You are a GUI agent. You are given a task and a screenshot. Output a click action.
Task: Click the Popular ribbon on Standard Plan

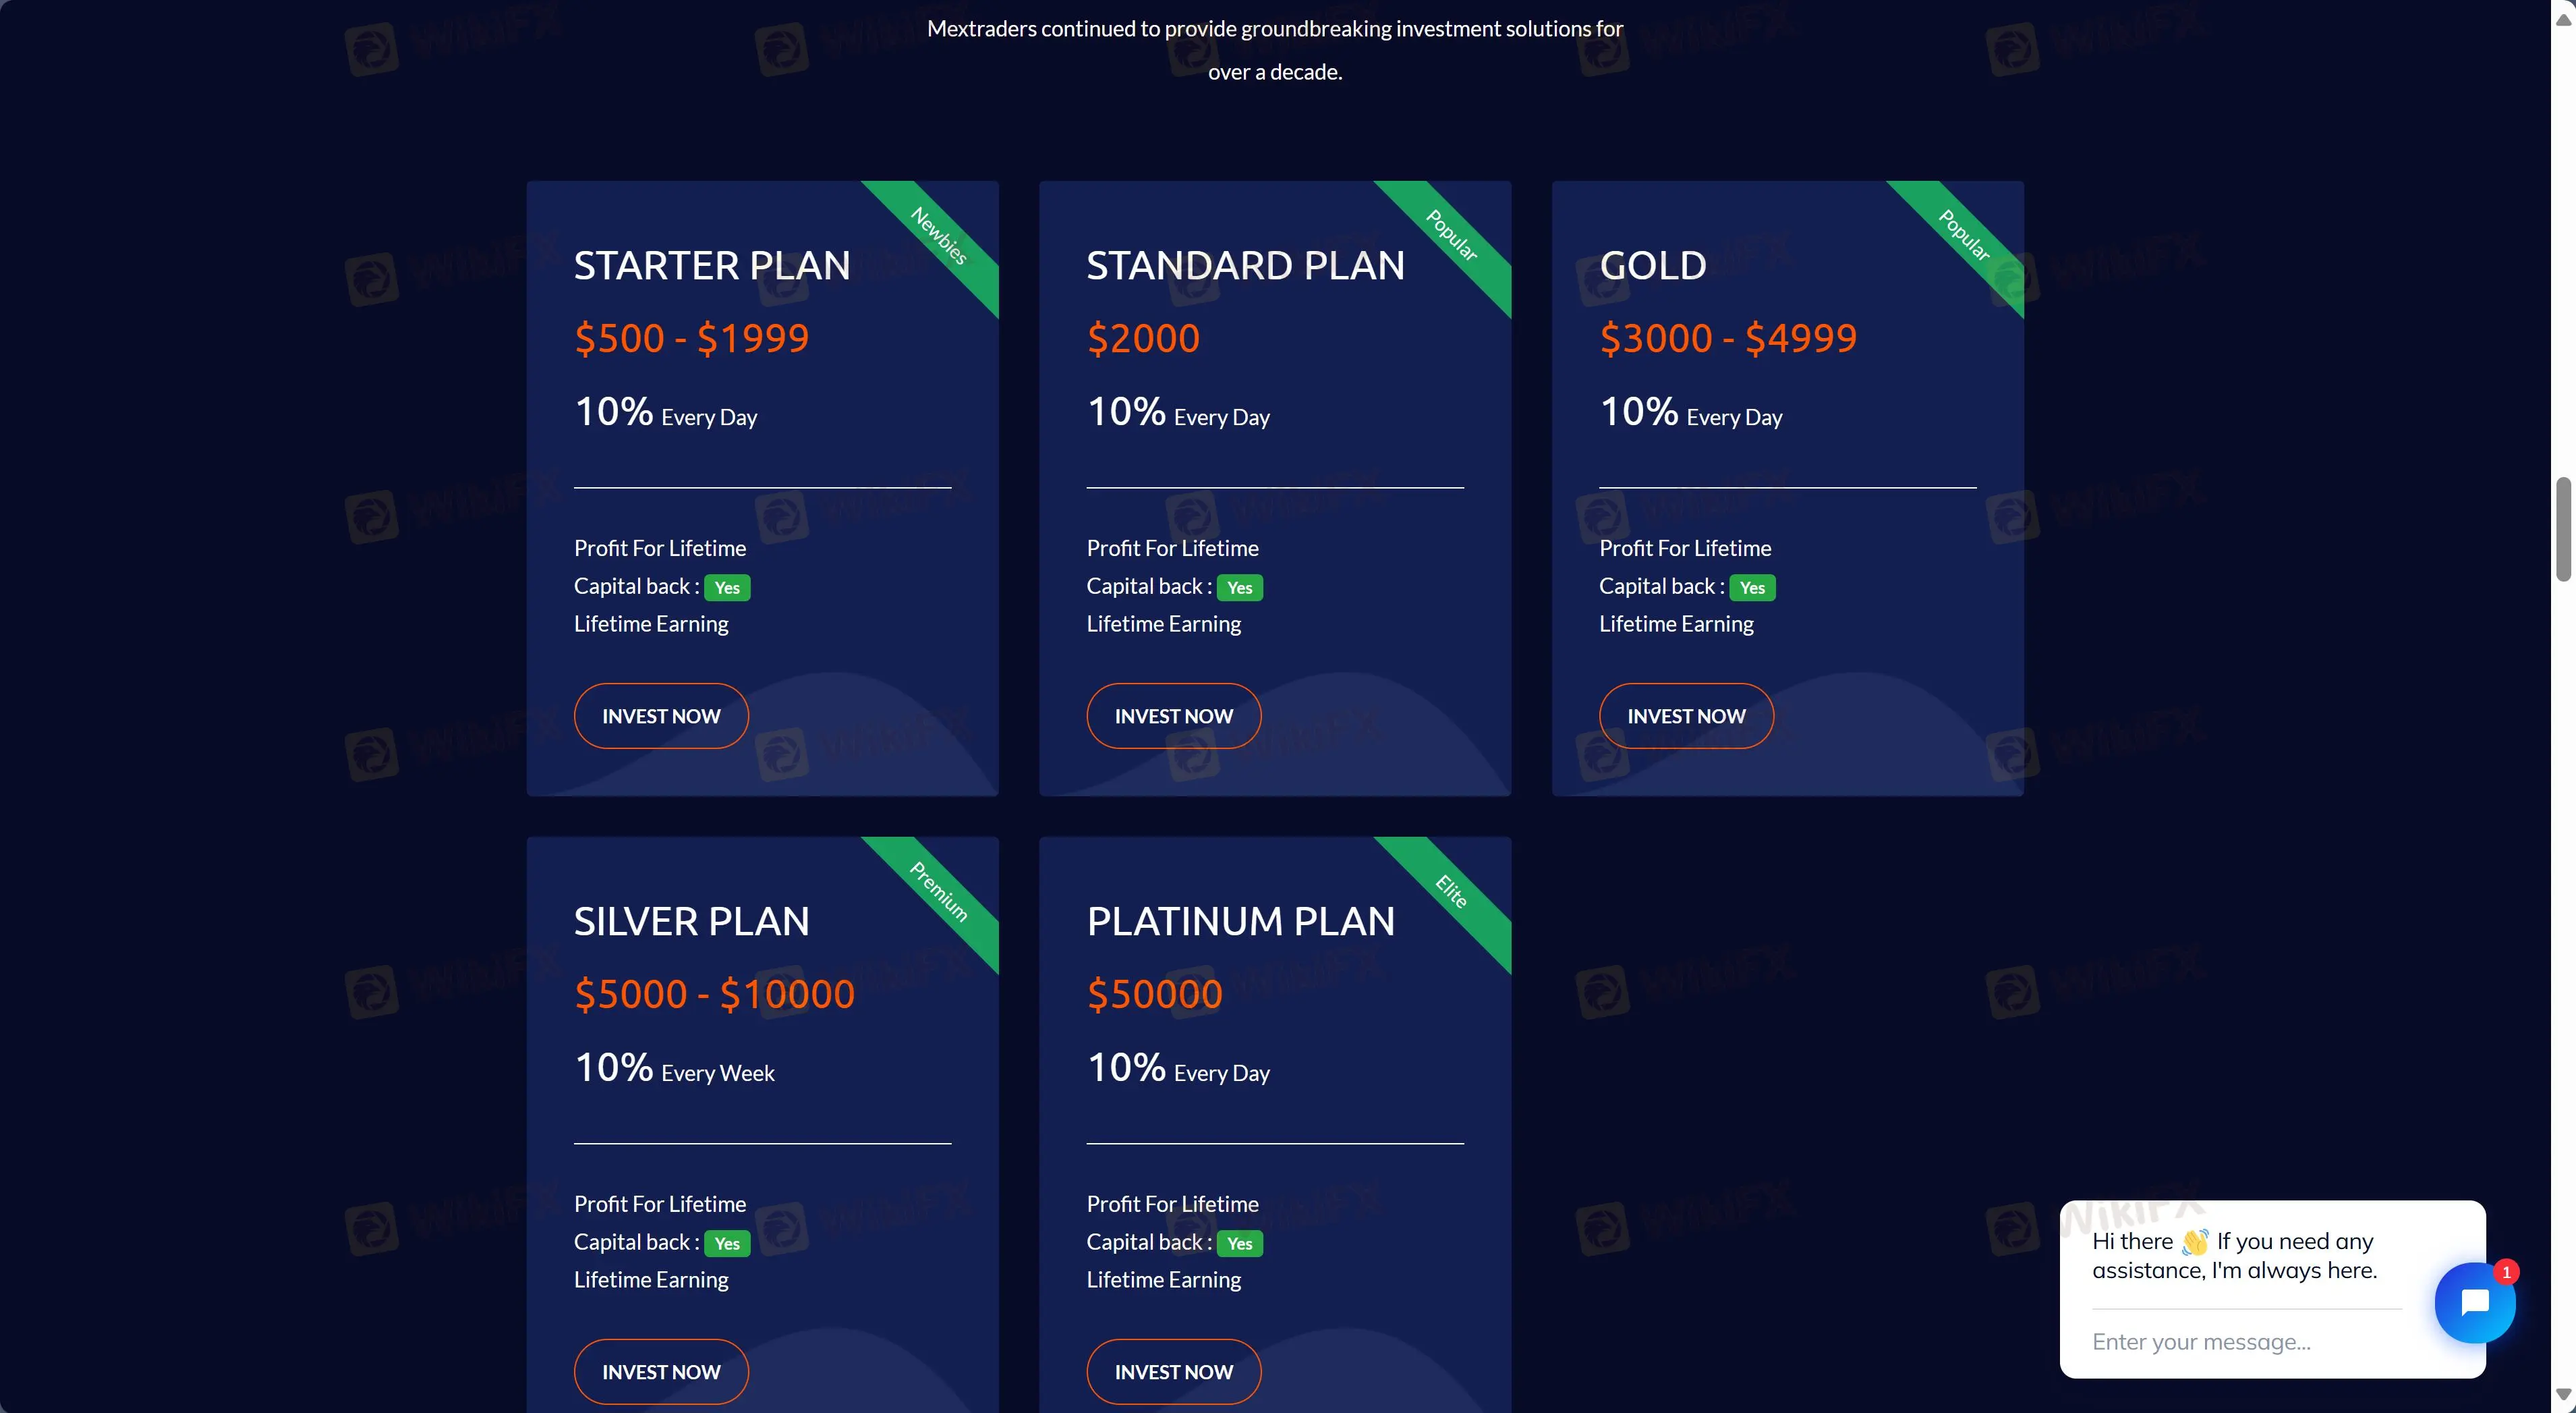click(1452, 236)
